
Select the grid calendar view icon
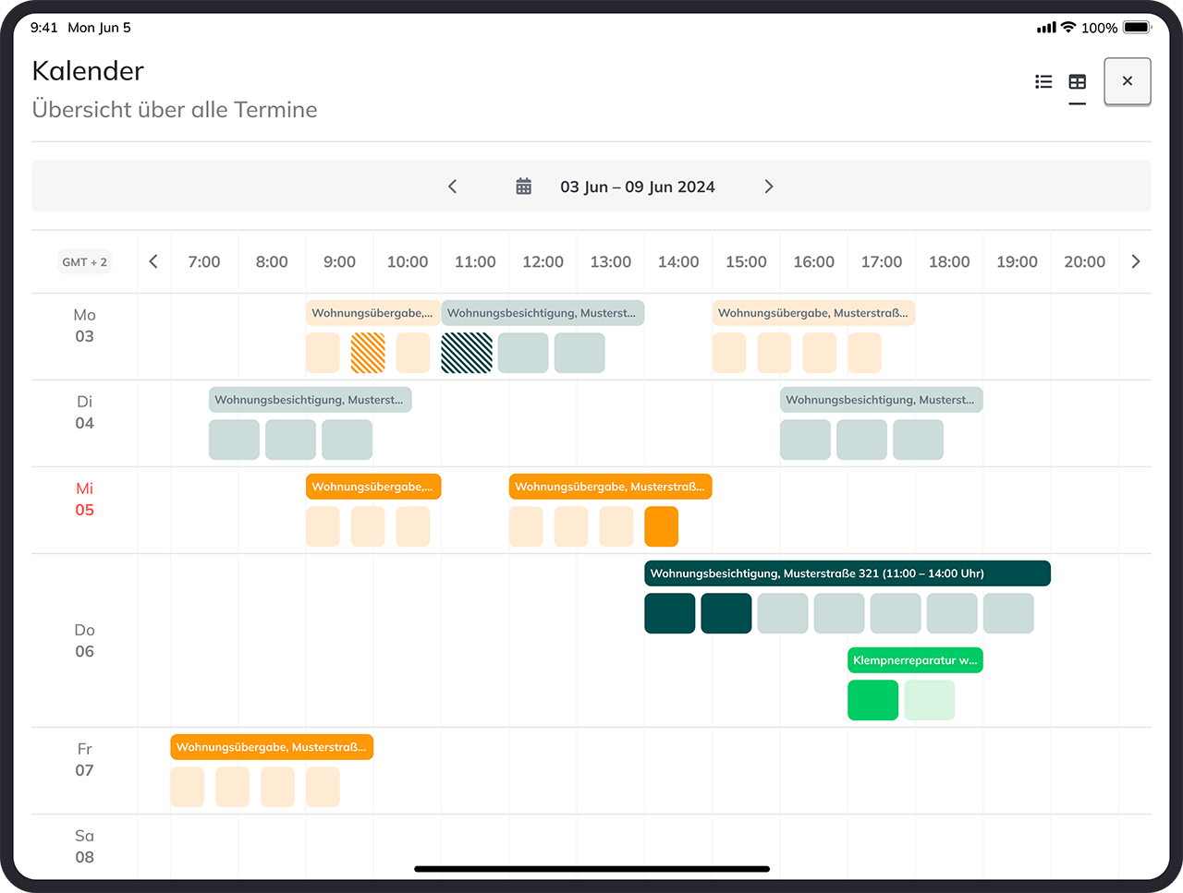(x=1077, y=82)
